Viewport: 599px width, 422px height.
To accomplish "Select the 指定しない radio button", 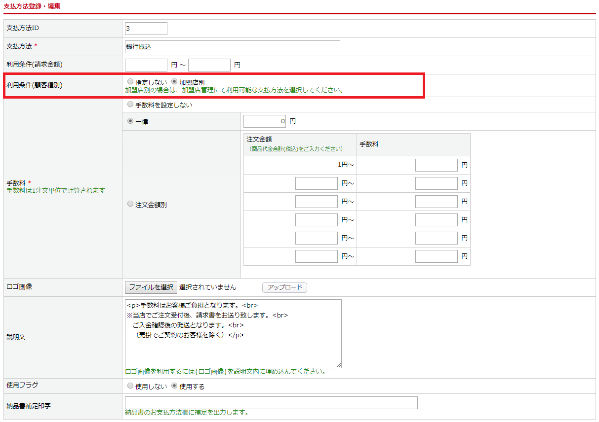I will (130, 82).
